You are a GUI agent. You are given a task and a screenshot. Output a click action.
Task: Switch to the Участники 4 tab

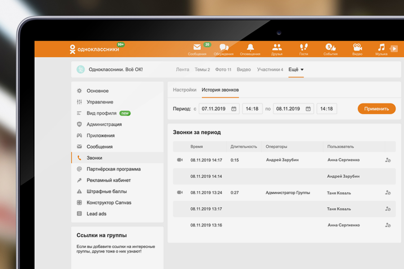(x=270, y=69)
